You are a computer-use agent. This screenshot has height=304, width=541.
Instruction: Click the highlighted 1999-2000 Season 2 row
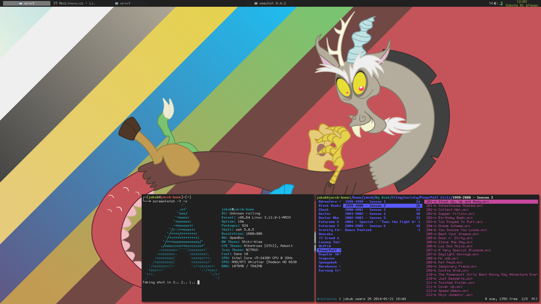tap(382, 206)
